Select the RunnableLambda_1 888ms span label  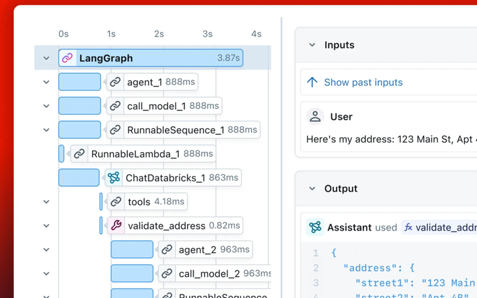tap(143, 154)
